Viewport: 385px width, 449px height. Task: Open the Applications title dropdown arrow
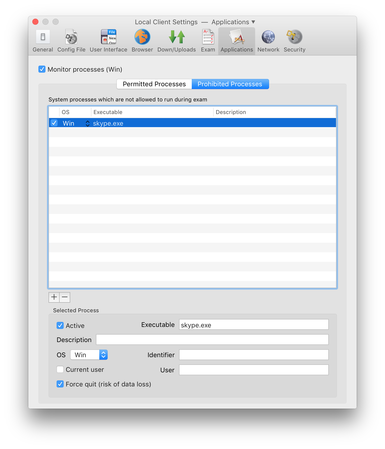coord(253,22)
